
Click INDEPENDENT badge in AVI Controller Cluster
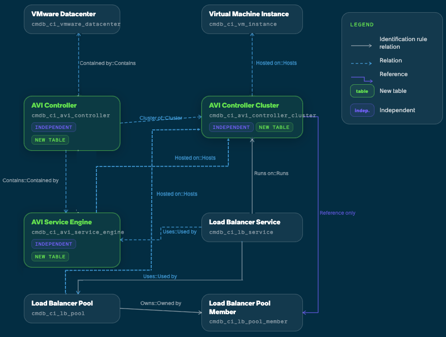click(231, 127)
